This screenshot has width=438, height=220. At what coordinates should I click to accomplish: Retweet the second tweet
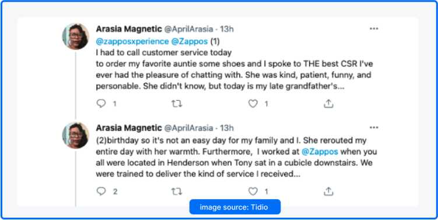[177, 191]
